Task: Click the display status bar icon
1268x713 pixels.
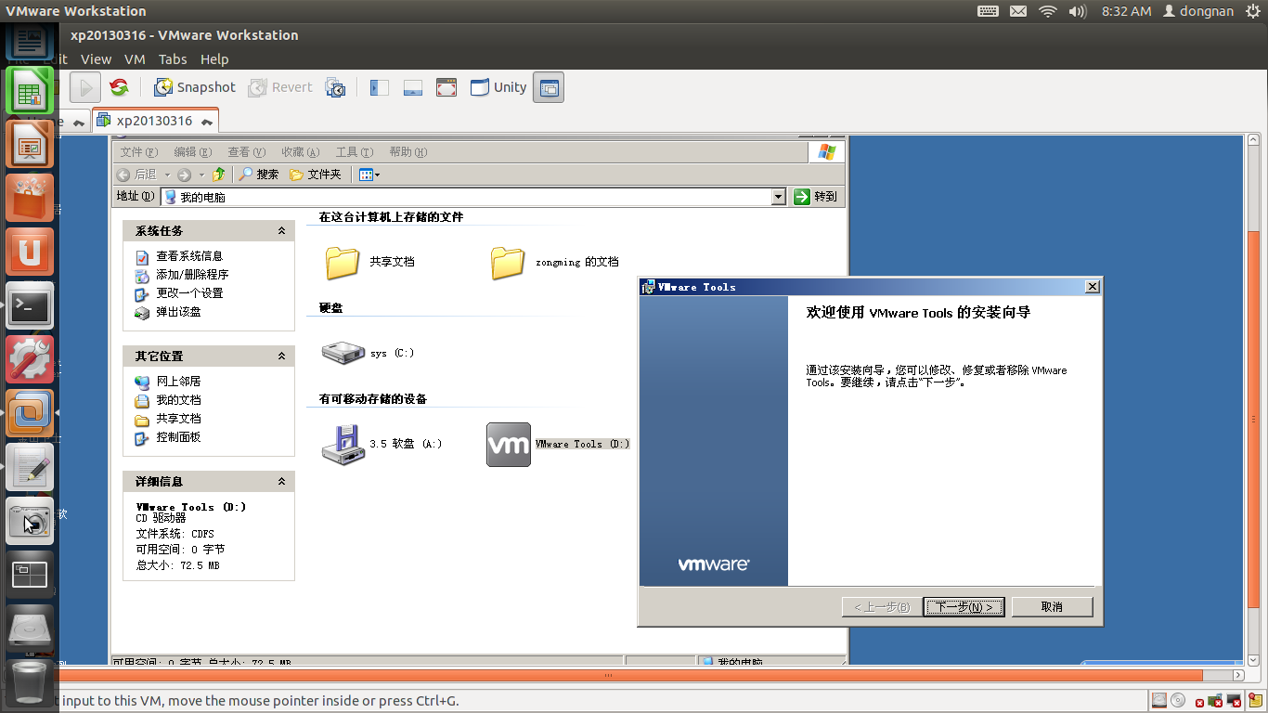Action: [x=1234, y=701]
